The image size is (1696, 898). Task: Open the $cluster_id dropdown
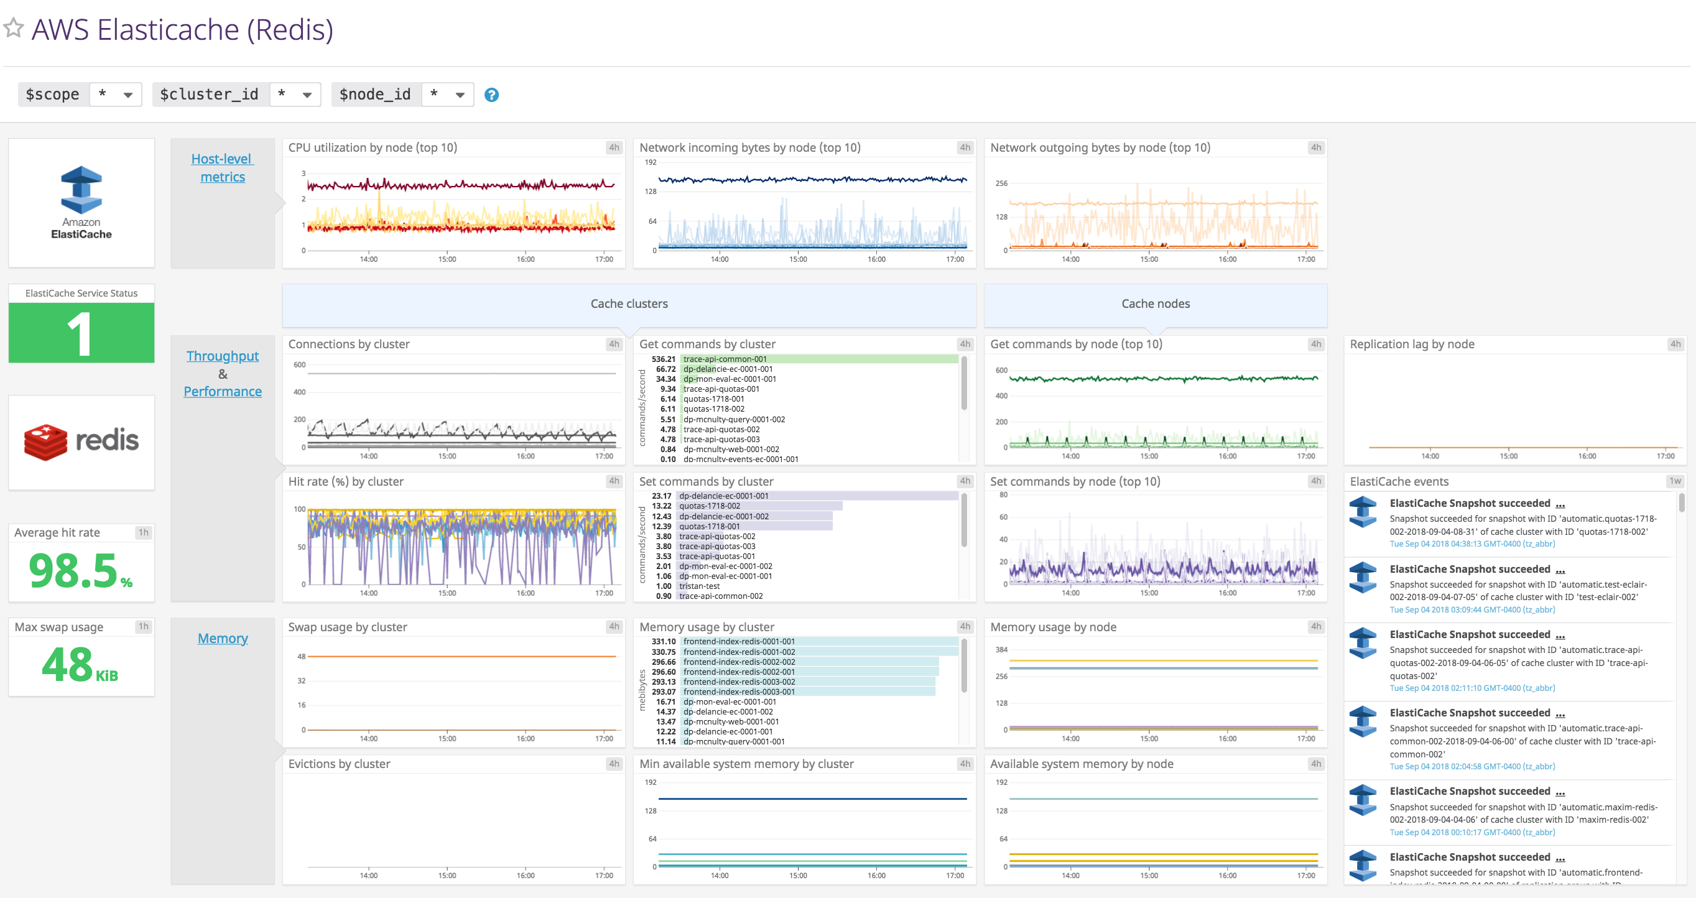294,94
